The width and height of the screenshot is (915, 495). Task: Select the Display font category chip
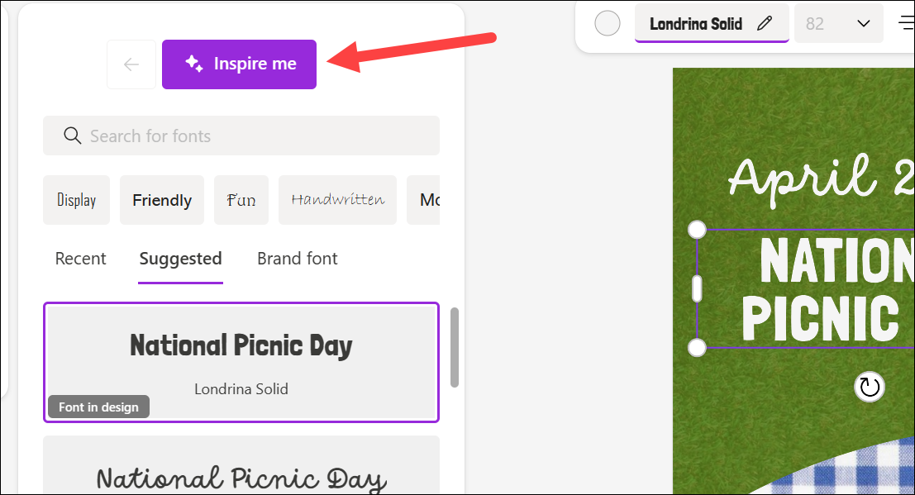(x=76, y=200)
